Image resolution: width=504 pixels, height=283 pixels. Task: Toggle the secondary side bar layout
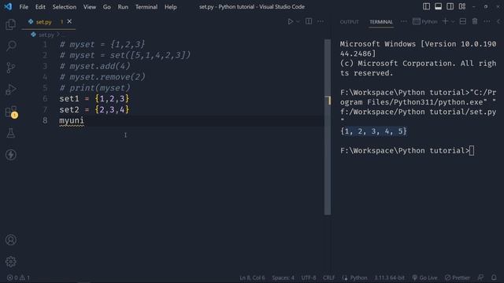tap(450, 6)
